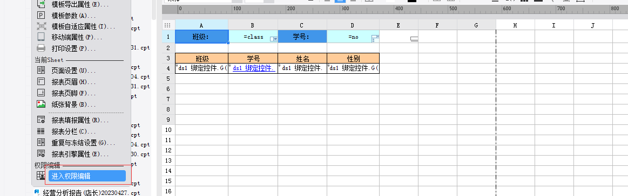Open file 经营分析报告(店长)20230427.cpt in tree
This screenshot has height=196, width=628.
point(87,193)
